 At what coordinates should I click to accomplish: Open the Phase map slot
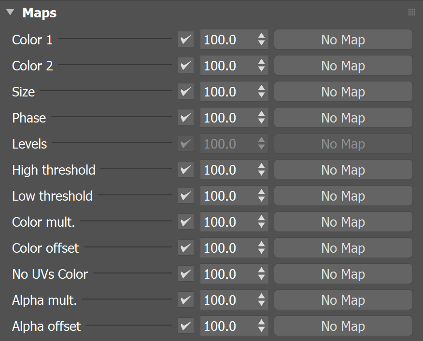click(x=343, y=118)
